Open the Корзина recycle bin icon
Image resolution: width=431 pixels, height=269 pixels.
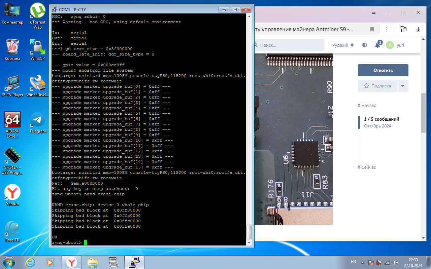(x=12, y=50)
